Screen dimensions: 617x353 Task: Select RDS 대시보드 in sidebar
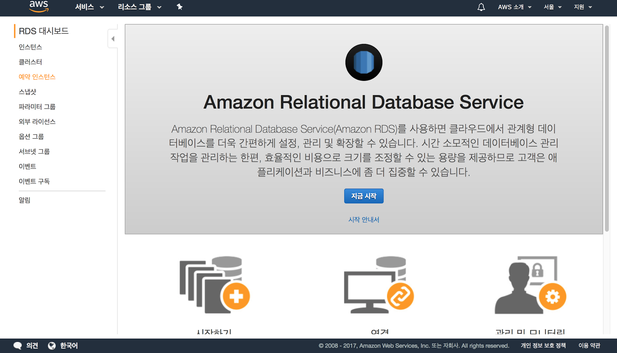[44, 31]
